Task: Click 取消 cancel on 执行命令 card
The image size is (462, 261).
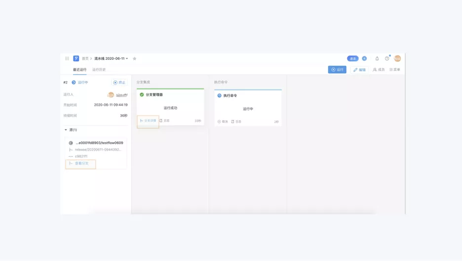Action: click(223, 122)
